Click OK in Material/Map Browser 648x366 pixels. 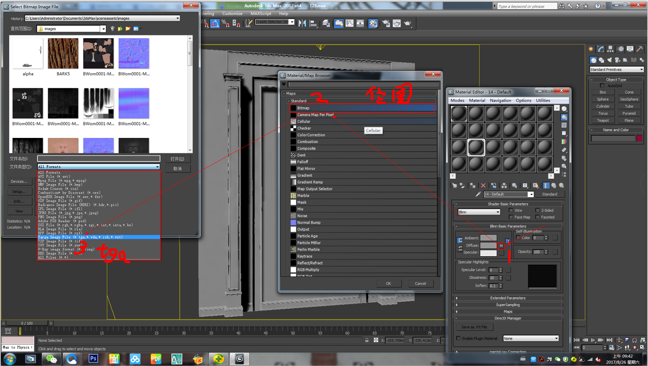pyautogui.click(x=388, y=284)
